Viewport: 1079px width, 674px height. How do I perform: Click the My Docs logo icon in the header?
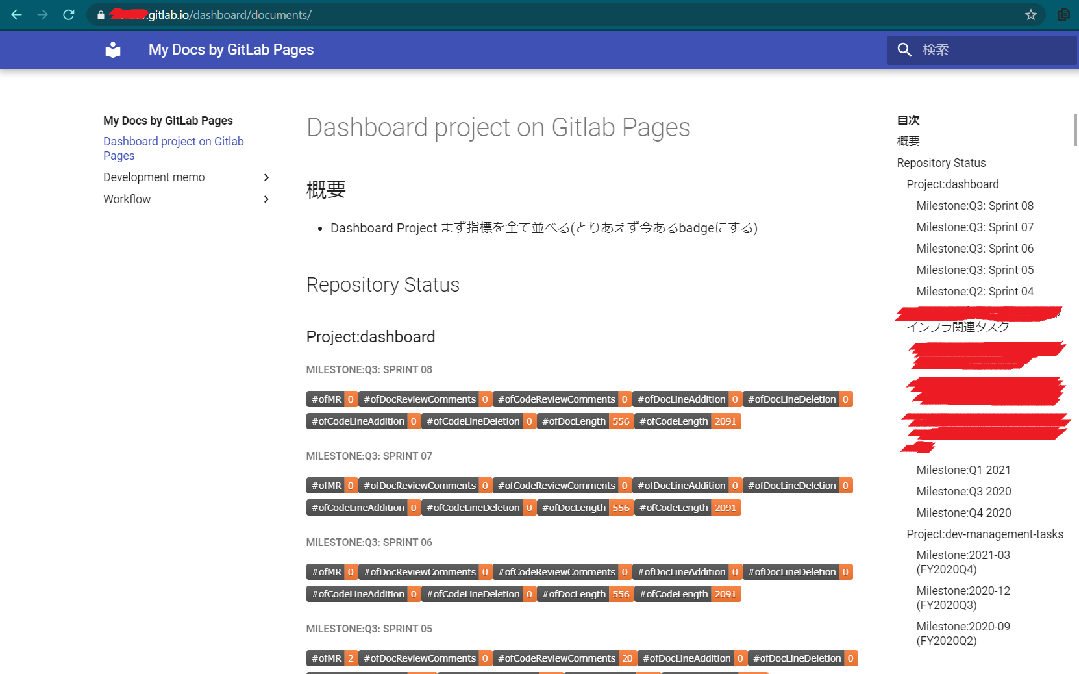coord(113,50)
